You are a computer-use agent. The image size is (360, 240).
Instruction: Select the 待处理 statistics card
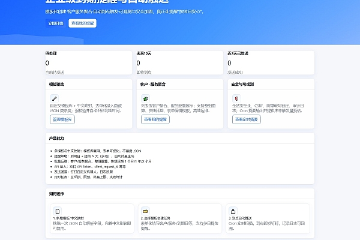click(88, 62)
